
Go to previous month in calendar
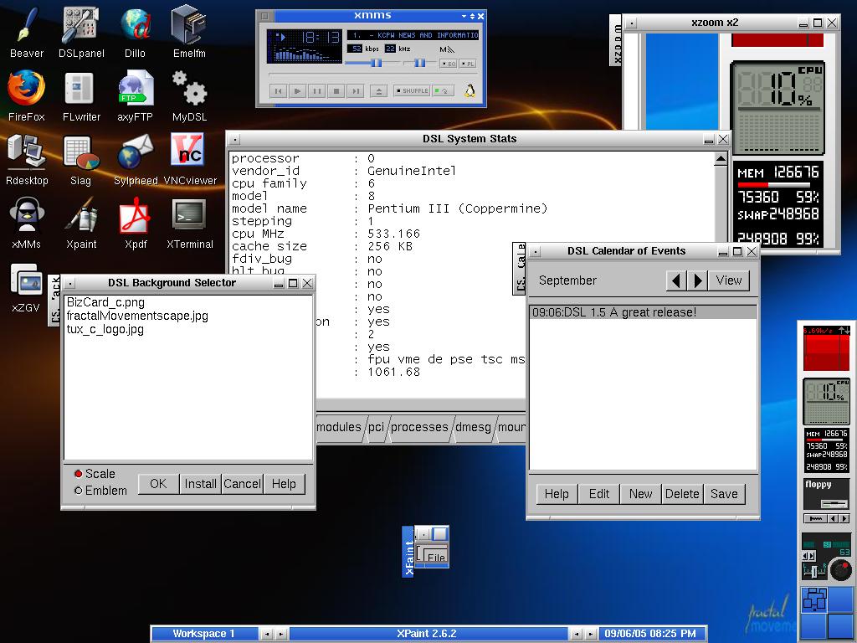point(676,280)
